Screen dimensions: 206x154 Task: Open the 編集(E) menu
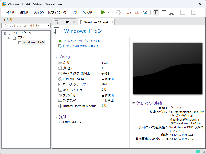pos(24,12)
